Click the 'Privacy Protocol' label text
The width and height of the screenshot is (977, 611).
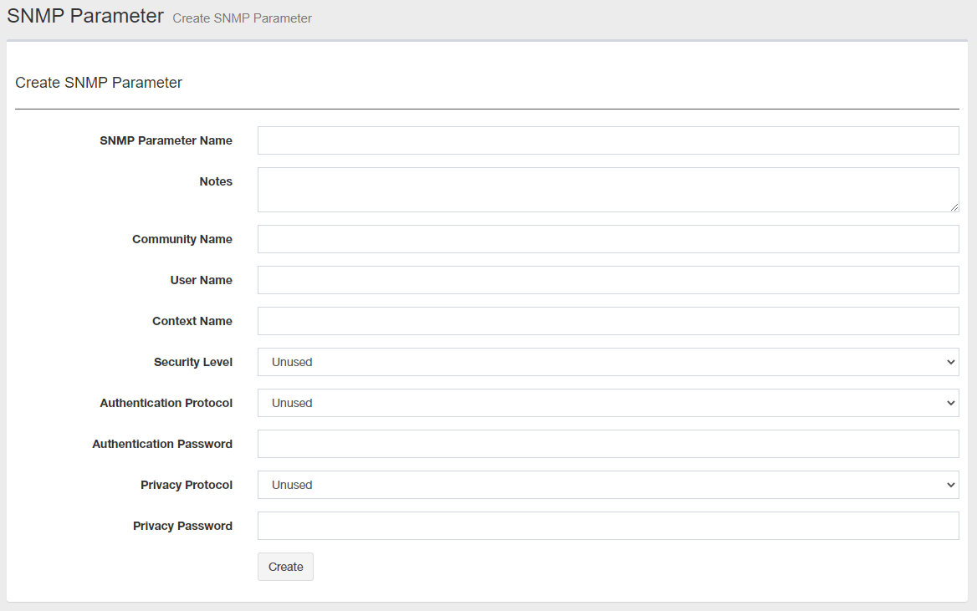(187, 485)
